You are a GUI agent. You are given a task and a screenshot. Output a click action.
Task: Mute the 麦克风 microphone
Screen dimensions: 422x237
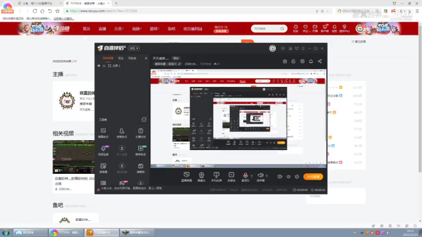pyautogui.click(x=245, y=177)
